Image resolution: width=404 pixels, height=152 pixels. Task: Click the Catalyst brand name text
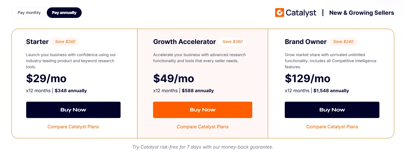coord(301,13)
